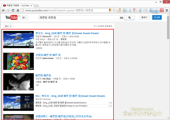
Task: Click the HD badge on third result
Action: [37, 85]
